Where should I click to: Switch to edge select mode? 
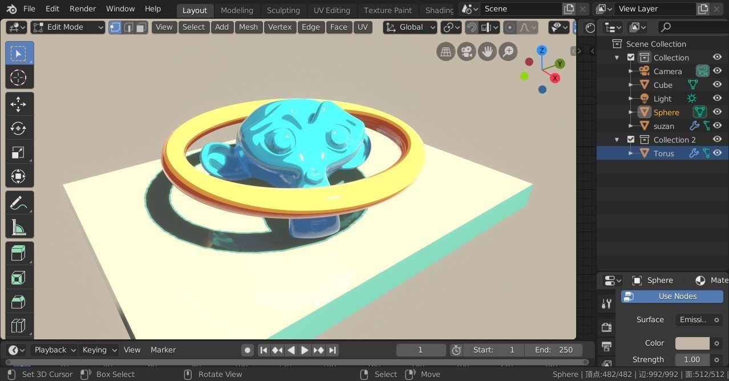coord(128,27)
